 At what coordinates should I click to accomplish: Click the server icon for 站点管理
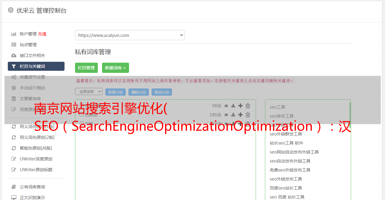coord(14,45)
